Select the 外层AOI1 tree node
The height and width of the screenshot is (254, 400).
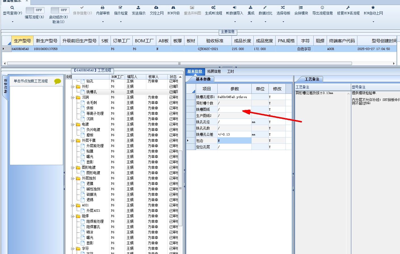click(93, 211)
